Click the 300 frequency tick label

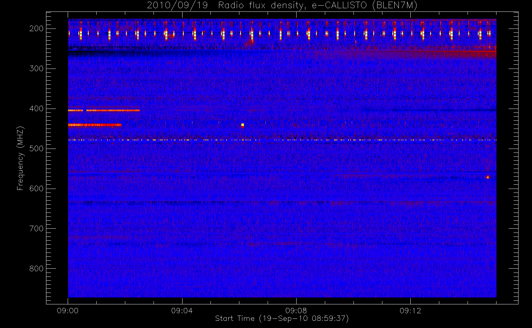click(36, 69)
